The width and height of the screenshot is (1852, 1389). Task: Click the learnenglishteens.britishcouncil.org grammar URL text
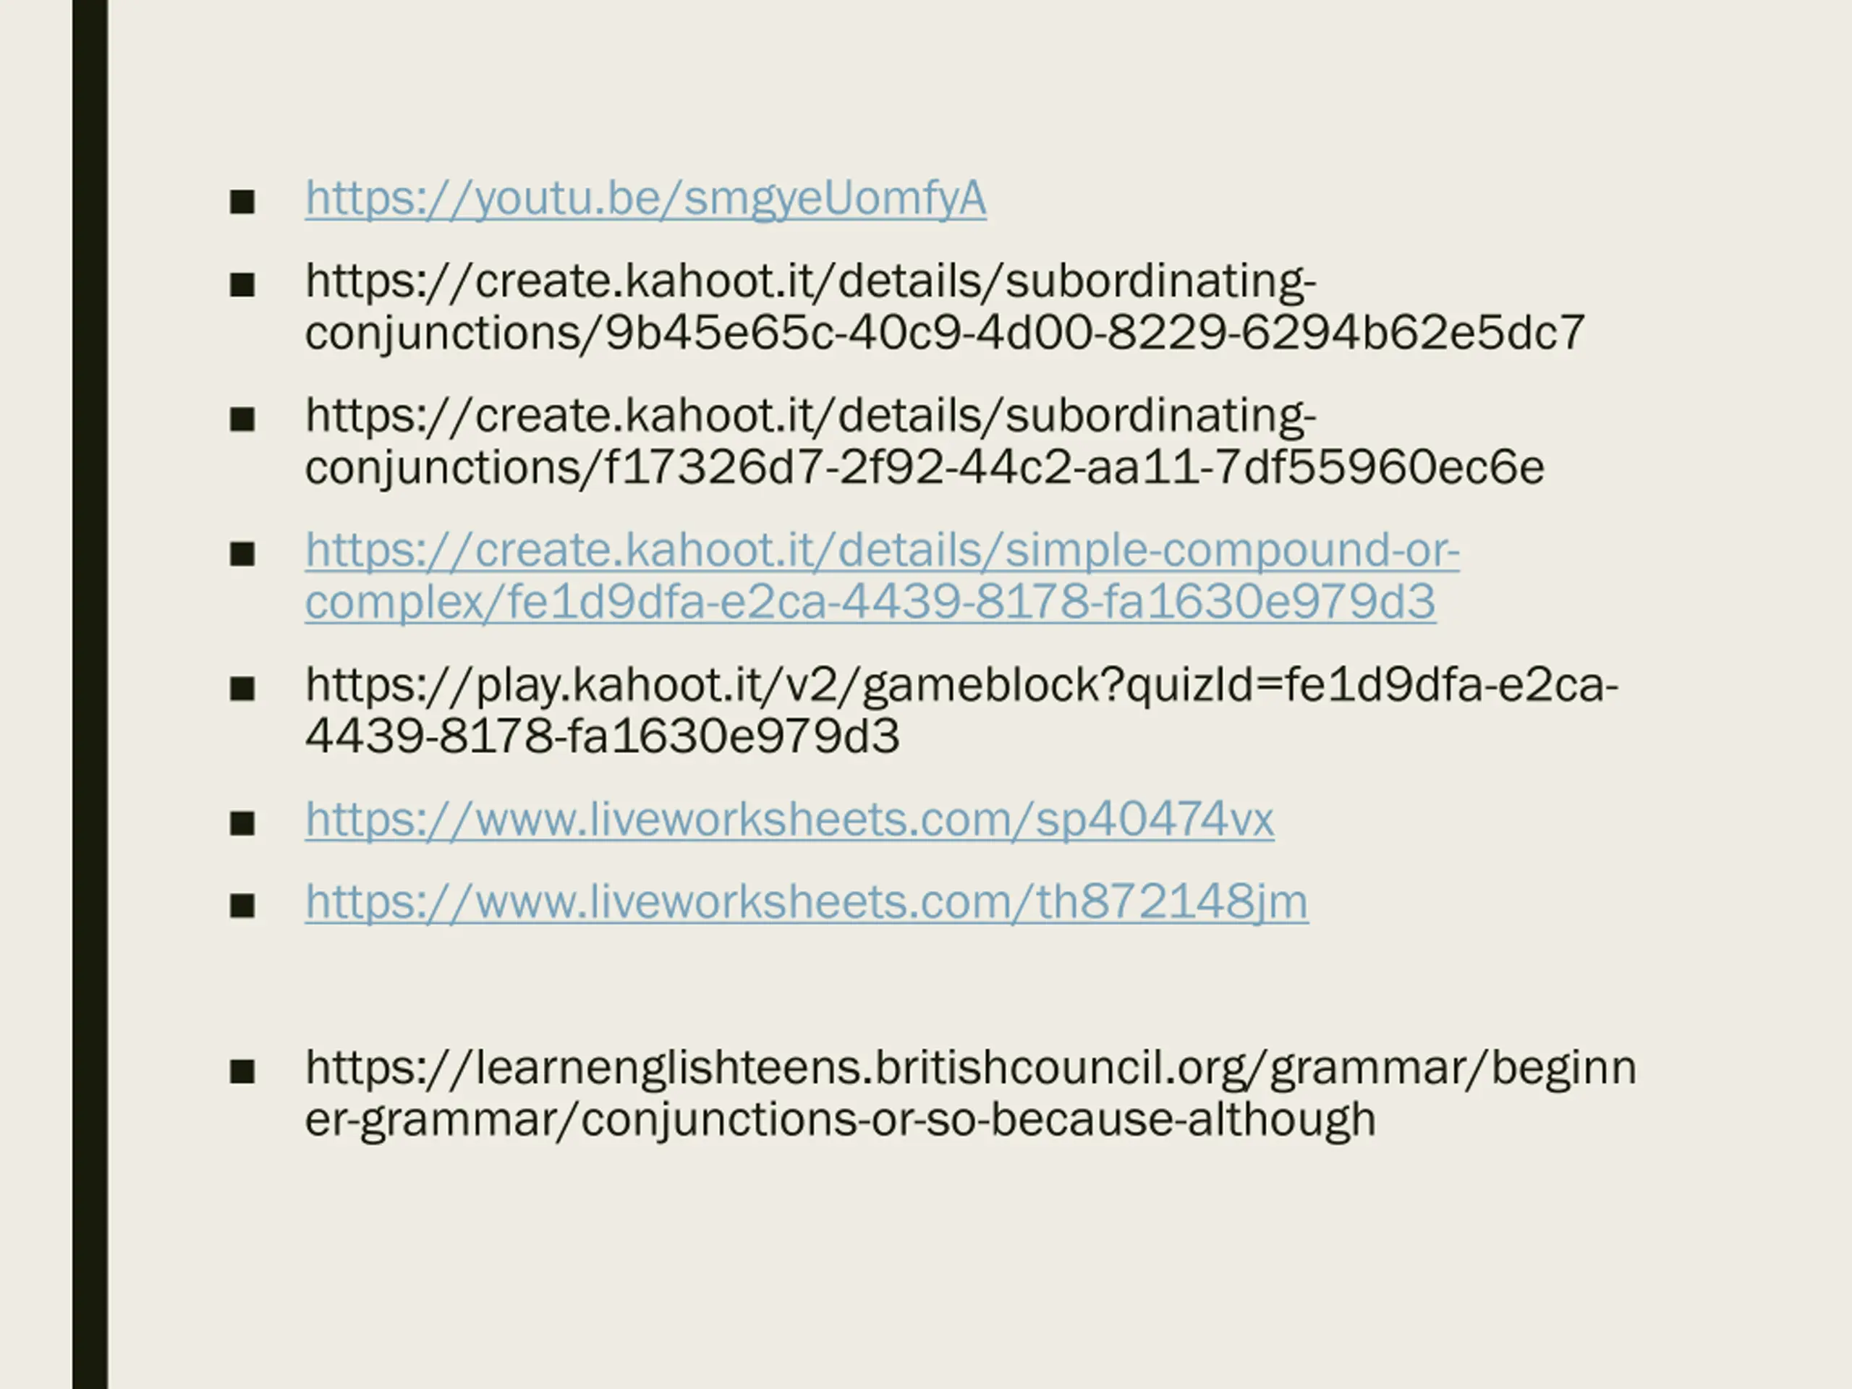click(x=970, y=1095)
